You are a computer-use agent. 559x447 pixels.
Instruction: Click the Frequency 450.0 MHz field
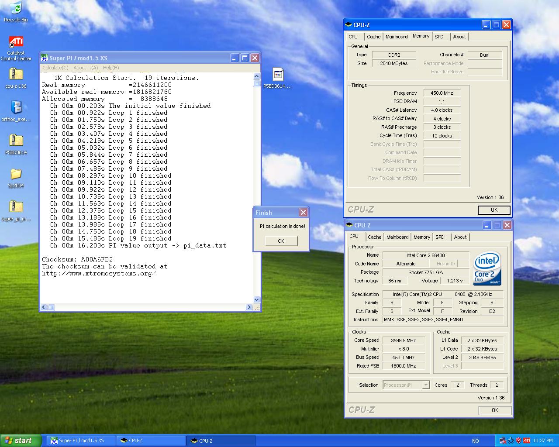[442, 93]
